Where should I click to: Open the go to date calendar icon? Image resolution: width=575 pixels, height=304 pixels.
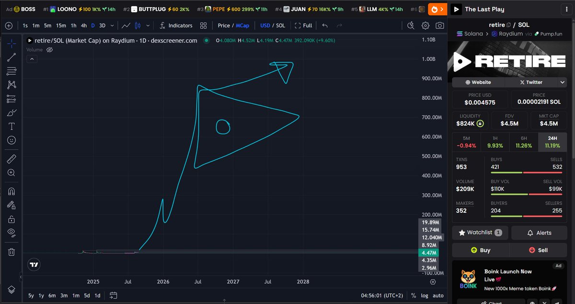113,295
